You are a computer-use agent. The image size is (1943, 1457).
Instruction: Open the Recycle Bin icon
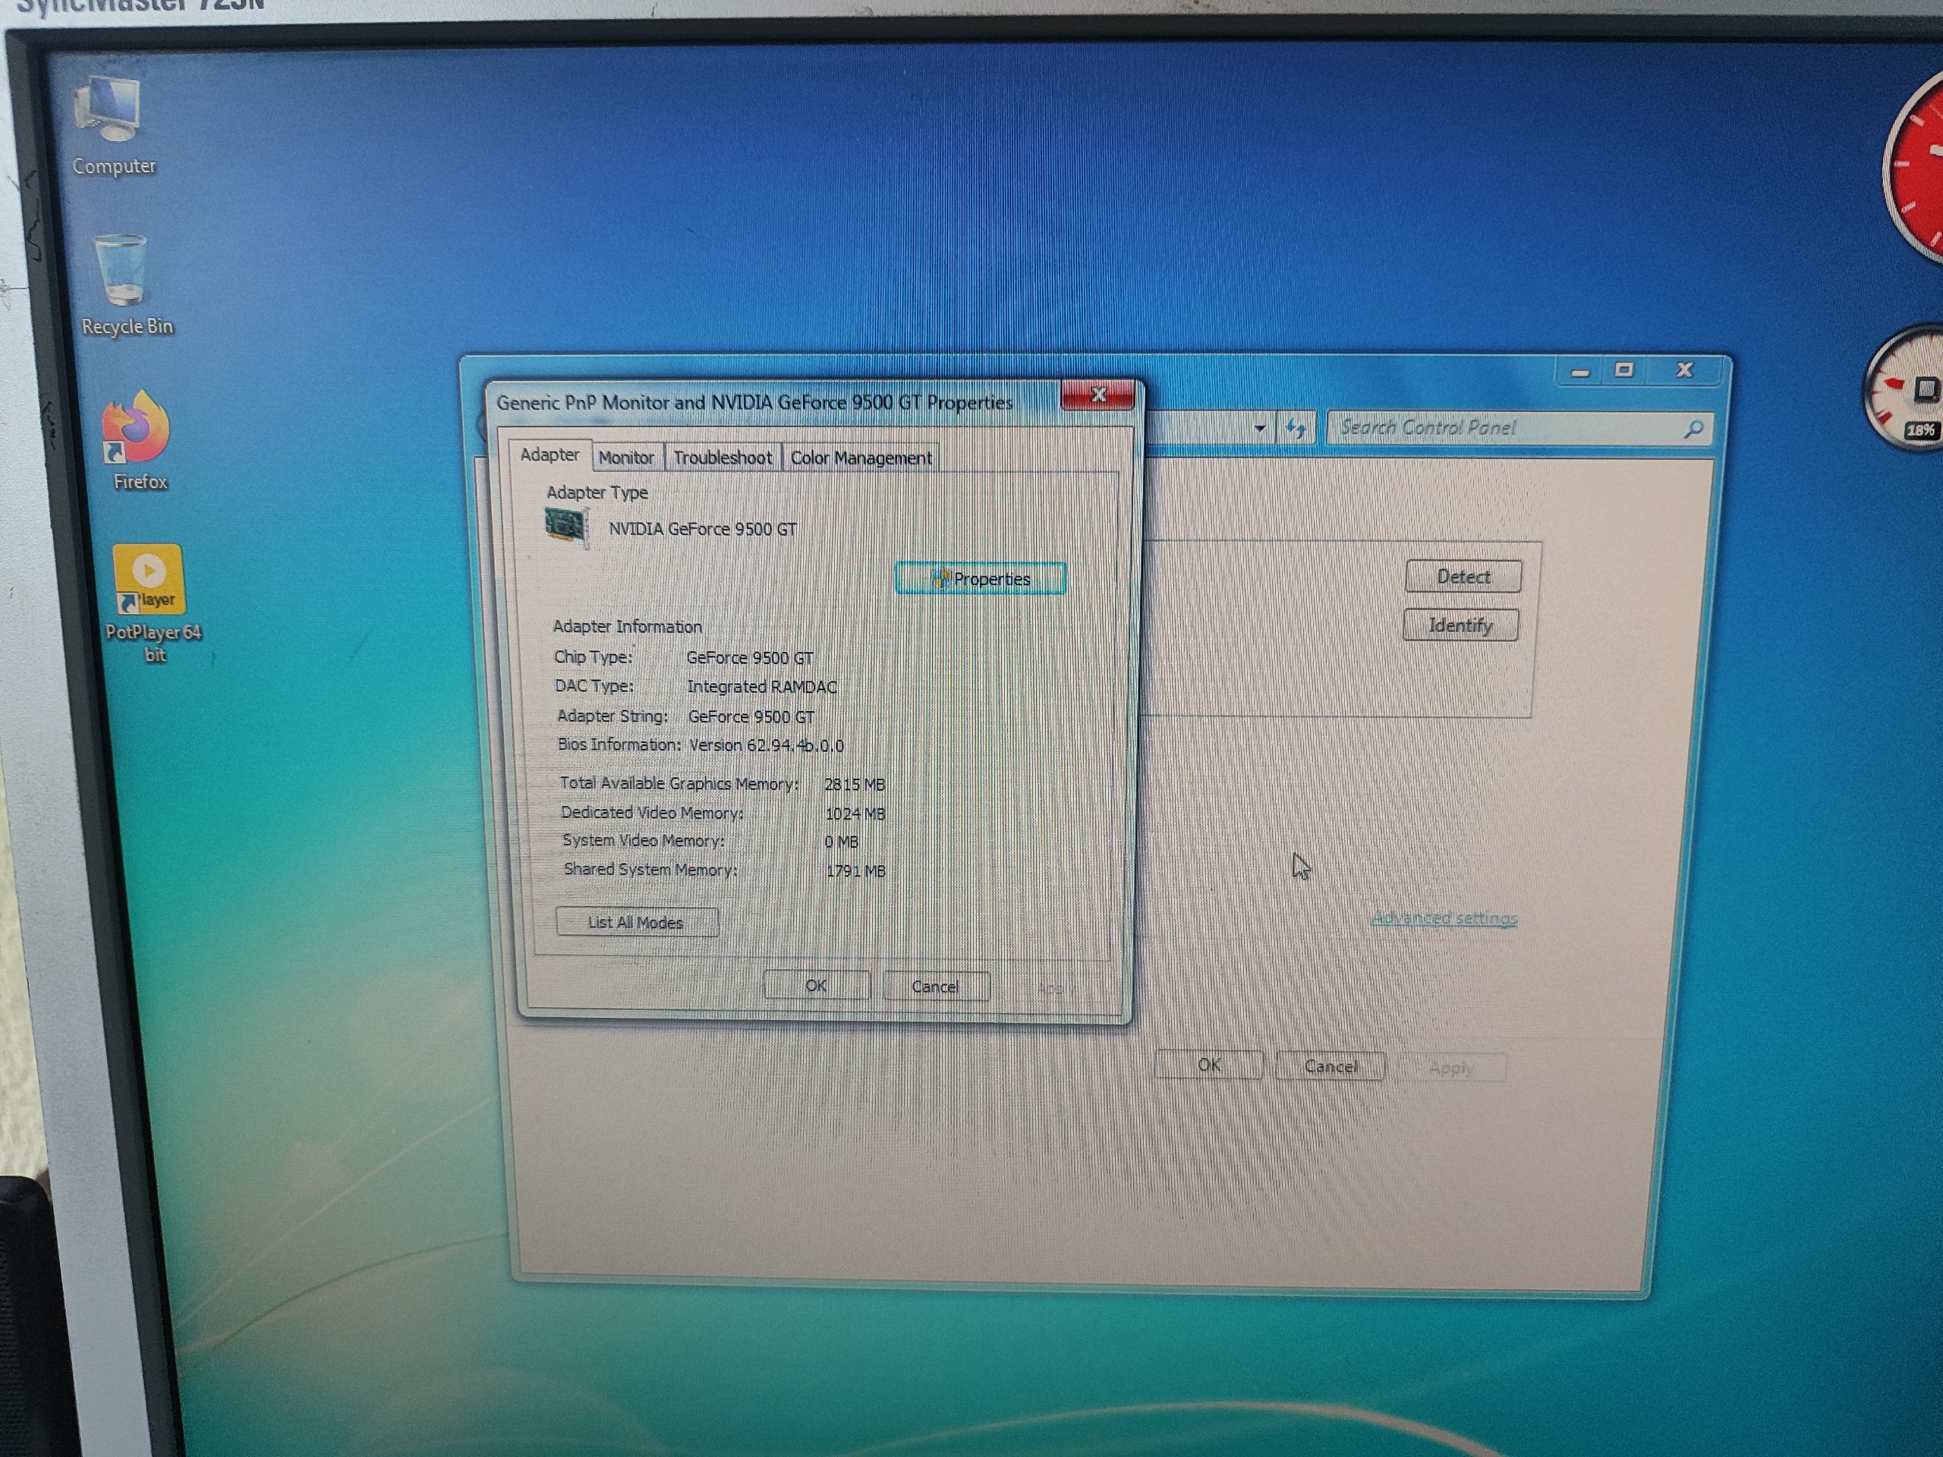[x=121, y=270]
